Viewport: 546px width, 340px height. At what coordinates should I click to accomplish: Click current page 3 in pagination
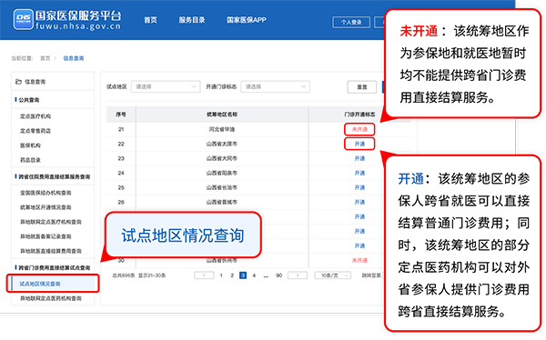[x=243, y=275]
